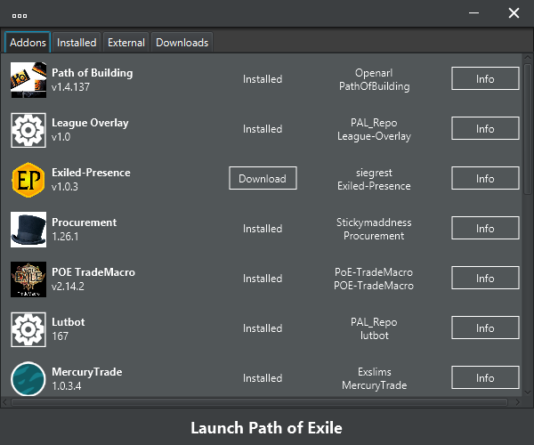Select the League Overlay name text
The image size is (534, 445).
90,123
